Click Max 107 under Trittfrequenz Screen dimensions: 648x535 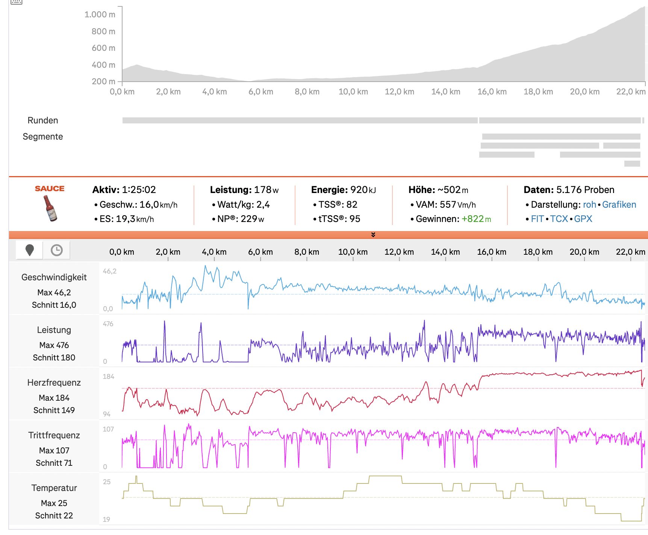54,450
